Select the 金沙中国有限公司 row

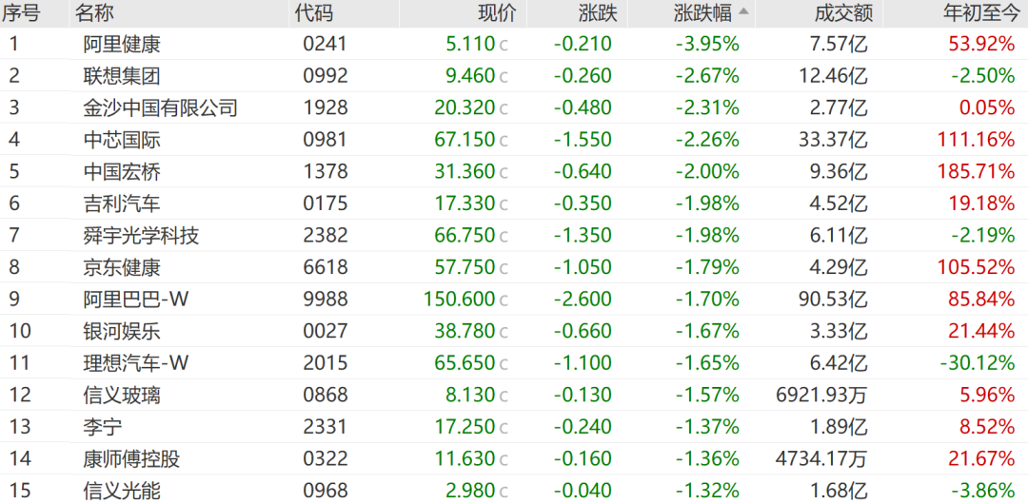(160, 107)
